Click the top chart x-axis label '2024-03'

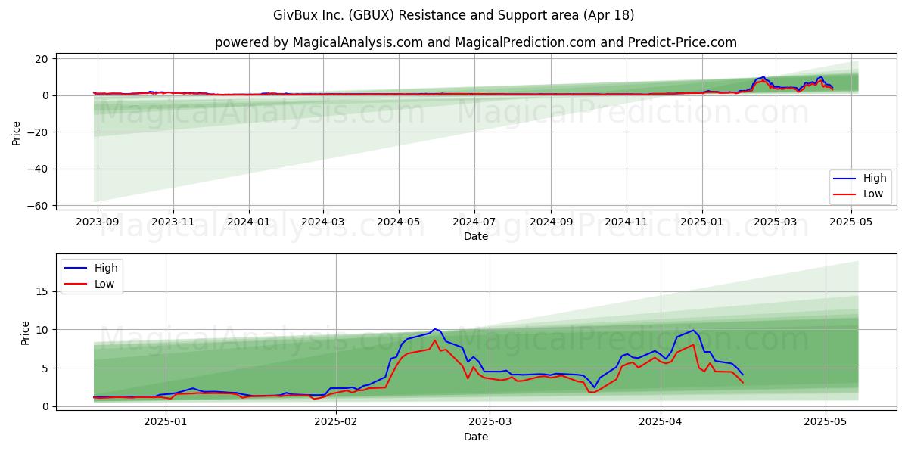[x=323, y=222]
